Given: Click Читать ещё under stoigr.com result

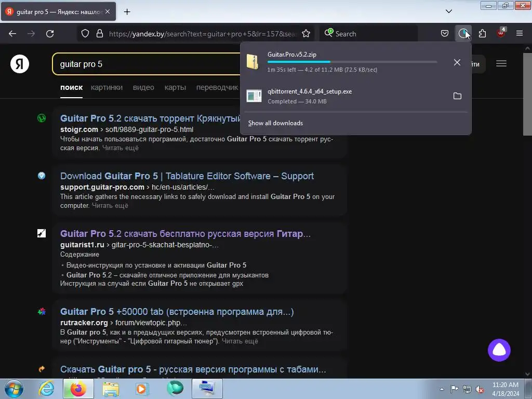Looking at the screenshot, I should tap(121, 148).
